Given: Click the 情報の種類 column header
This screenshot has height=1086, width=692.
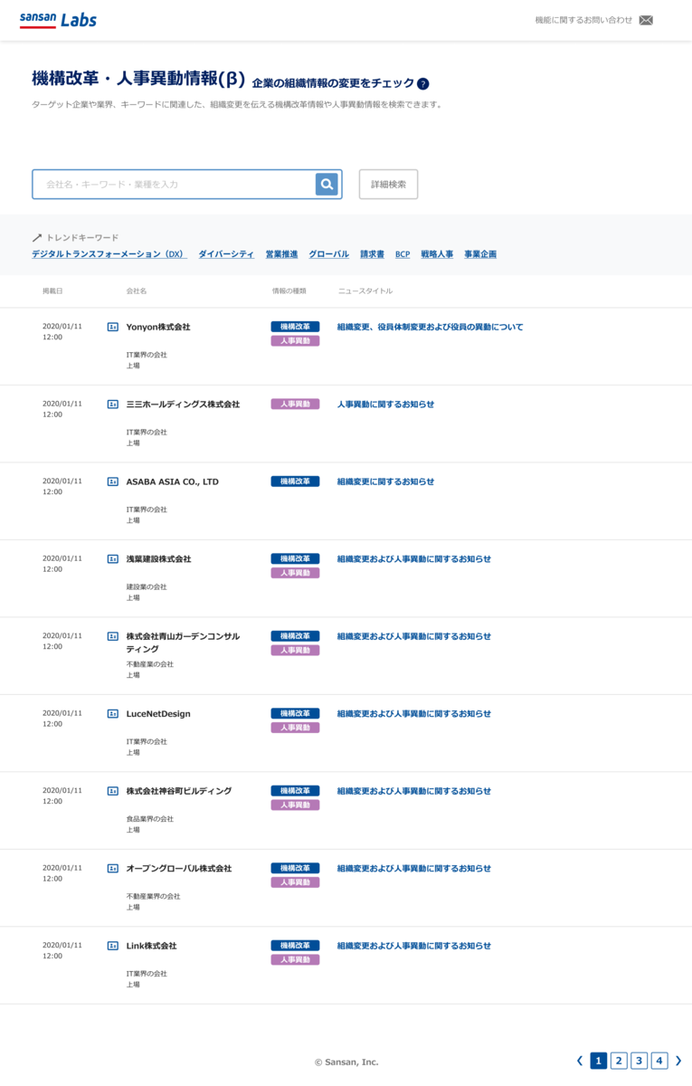Looking at the screenshot, I should (289, 291).
